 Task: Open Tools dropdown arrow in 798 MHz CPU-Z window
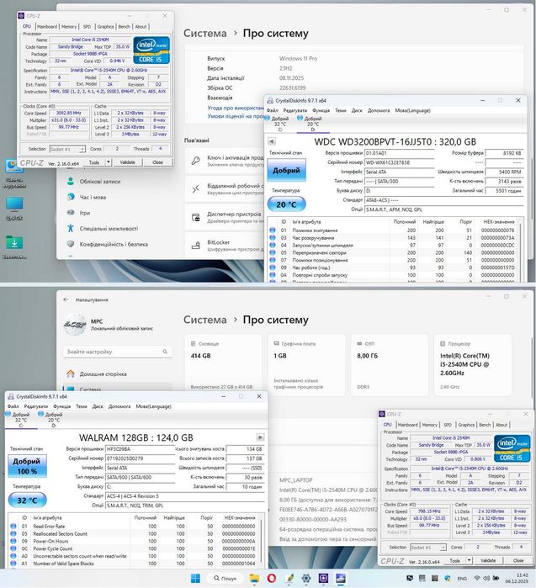(x=469, y=560)
